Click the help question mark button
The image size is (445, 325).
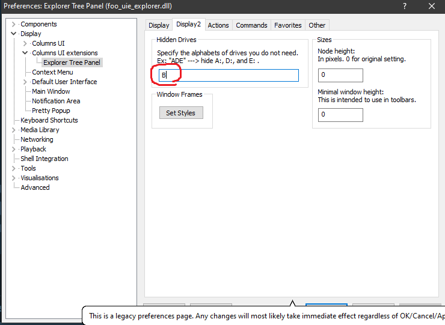[x=405, y=6]
